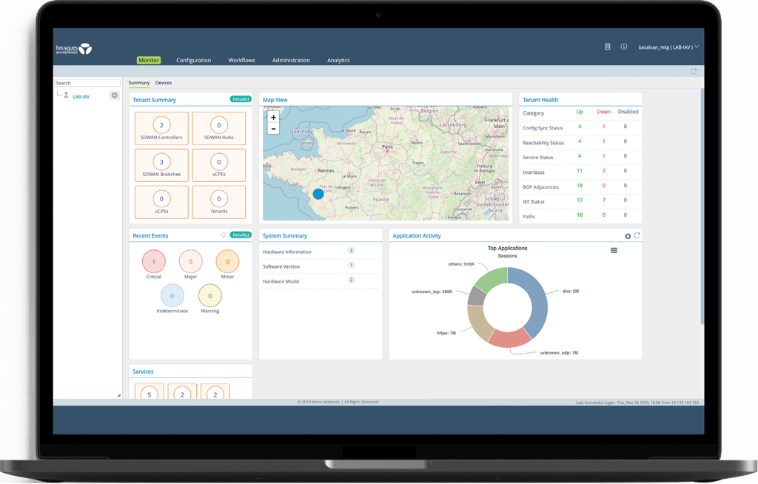Open Recent Events Detail(s) button
The image size is (758, 484).
[x=241, y=235]
